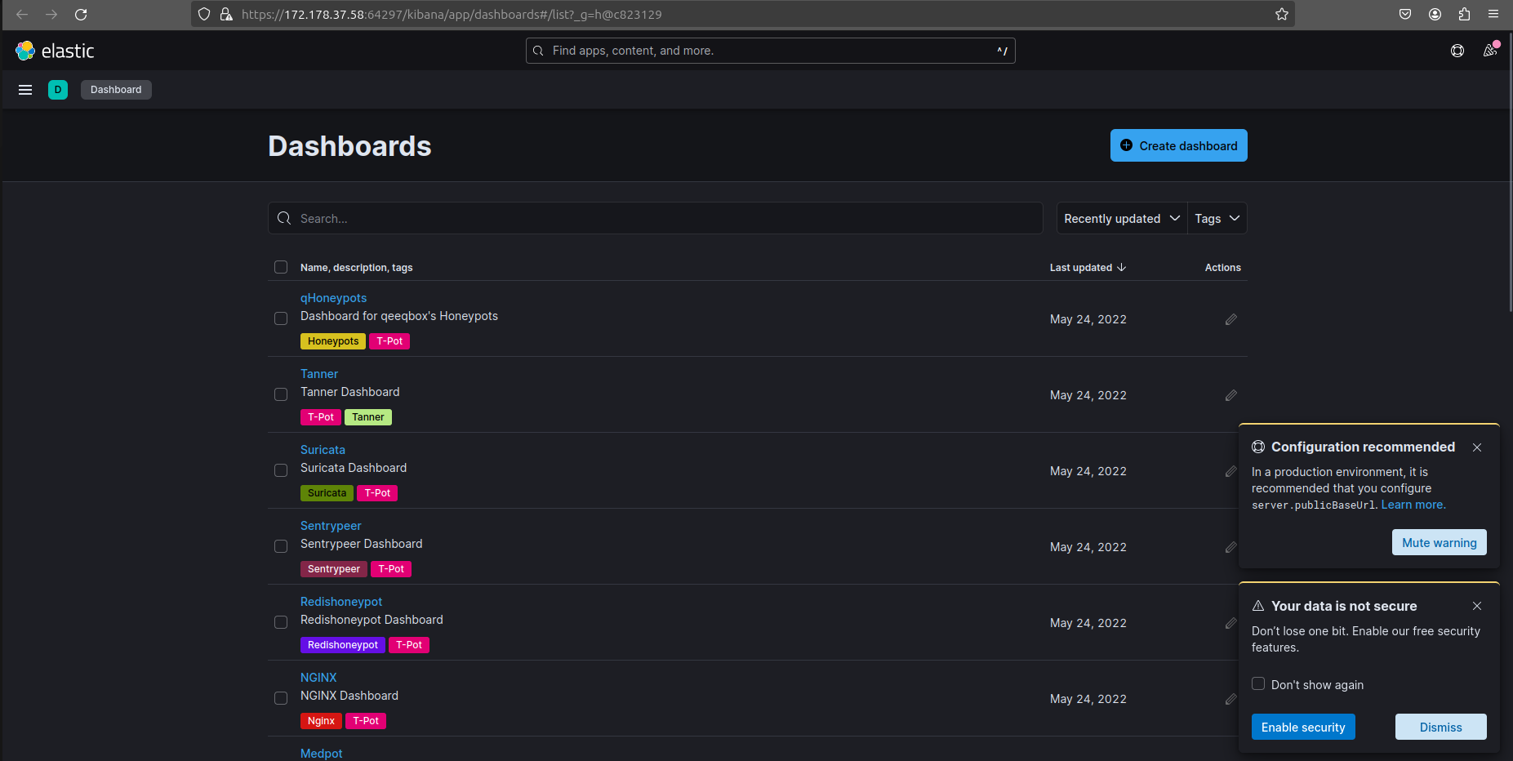
Task: Click the Dashboard breadcrumb
Action: tap(116, 90)
